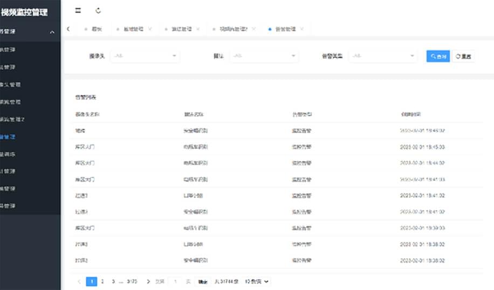Select page 2 in the pagination
Screen dimensions: 494x290
(x=102, y=281)
